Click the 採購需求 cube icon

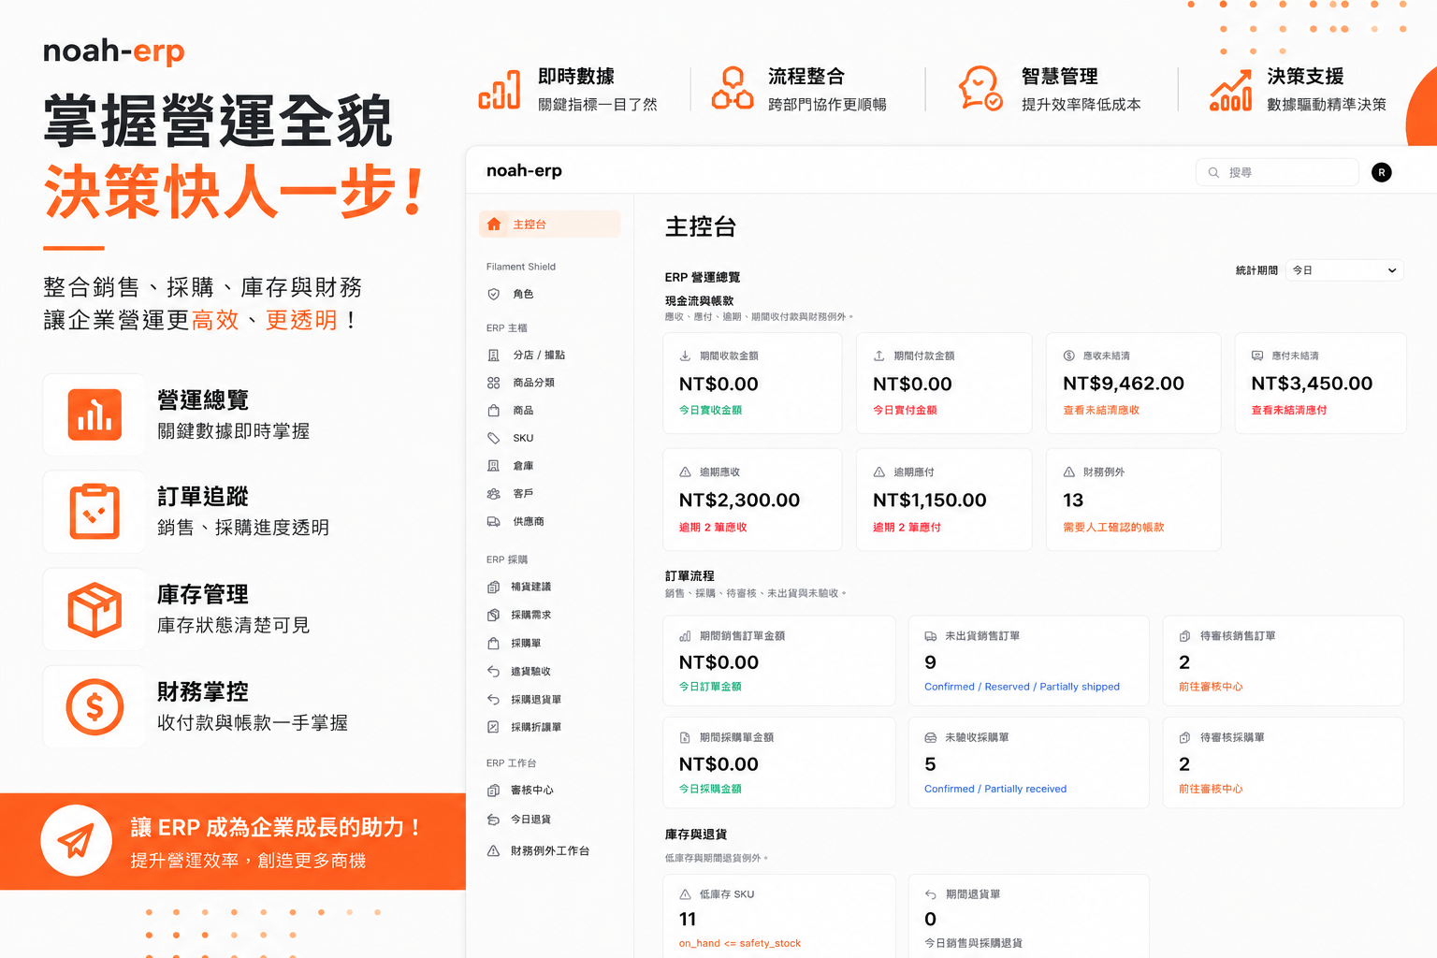coord(493,616)
